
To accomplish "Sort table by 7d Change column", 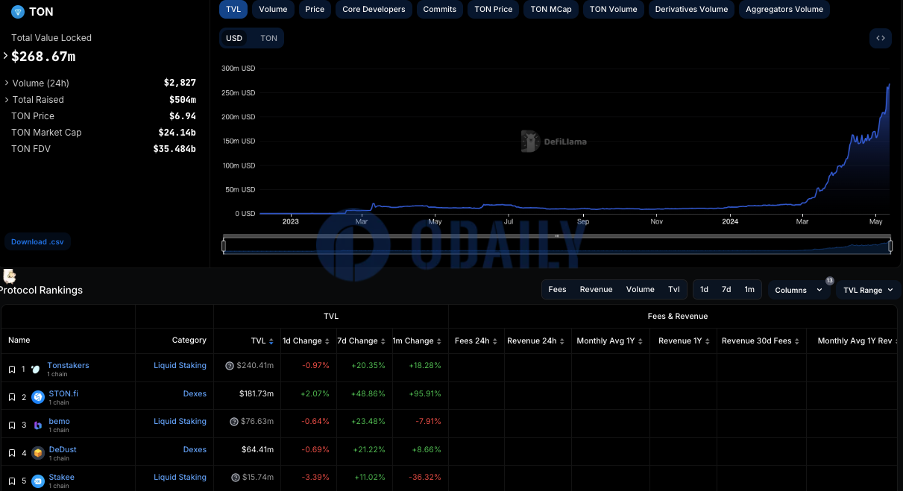I will point(383,341).
